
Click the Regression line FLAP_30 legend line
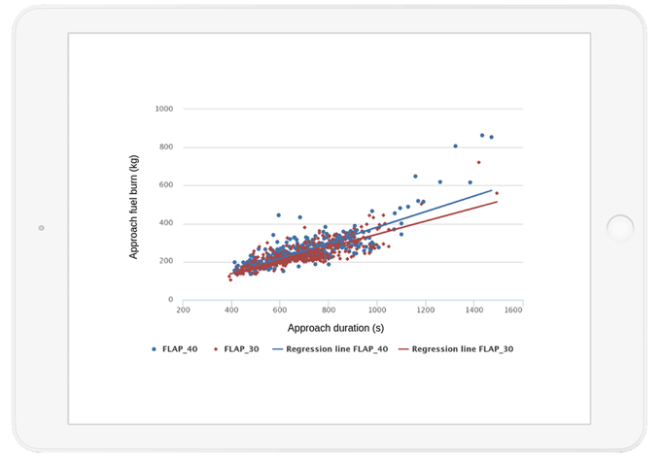403,349
